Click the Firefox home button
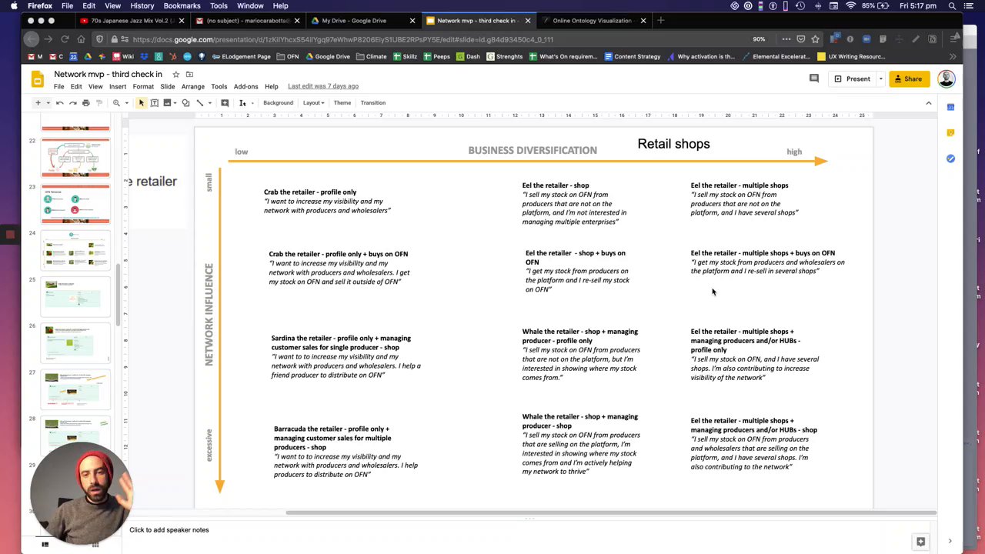This screenshot has width=985, height=554. point(82,39)
